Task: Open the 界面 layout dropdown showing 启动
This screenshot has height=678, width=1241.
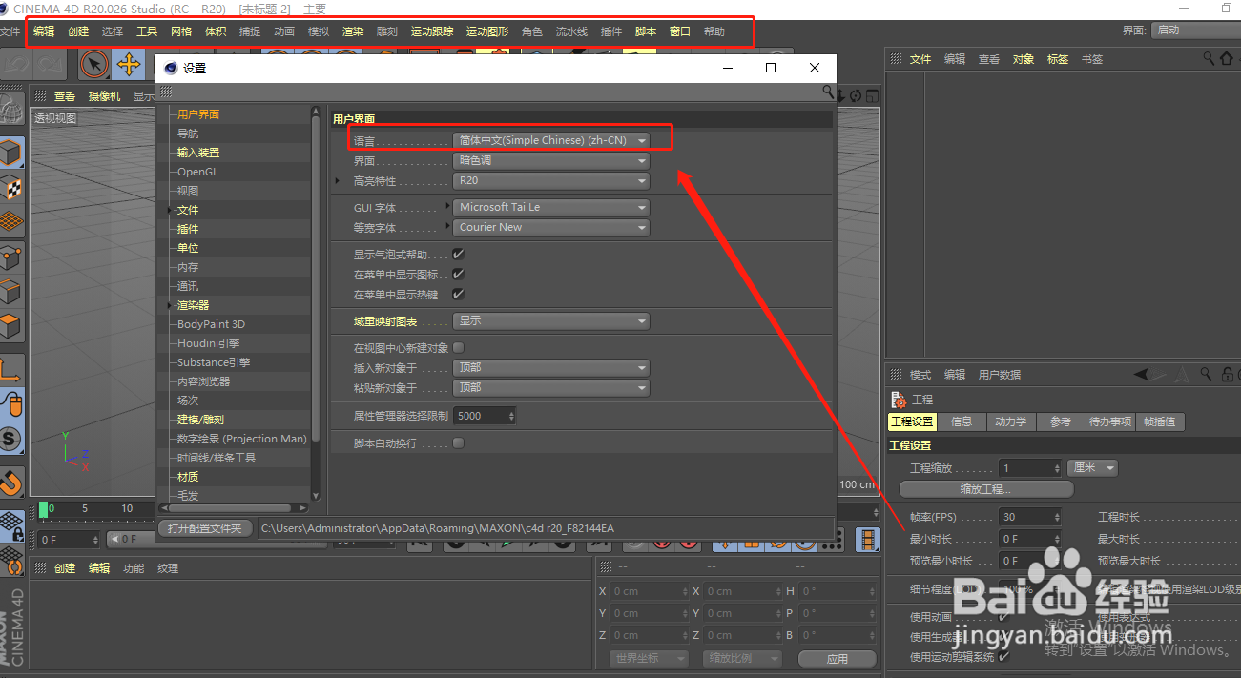Action: pyautogui.click(x=1196, y=31)
